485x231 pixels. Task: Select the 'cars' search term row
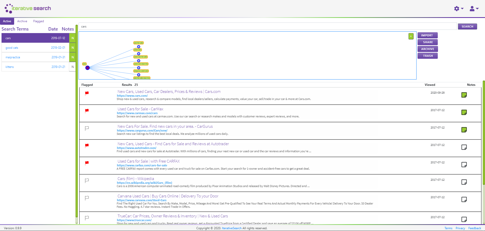pyautogui.click(x=35, y=38)
